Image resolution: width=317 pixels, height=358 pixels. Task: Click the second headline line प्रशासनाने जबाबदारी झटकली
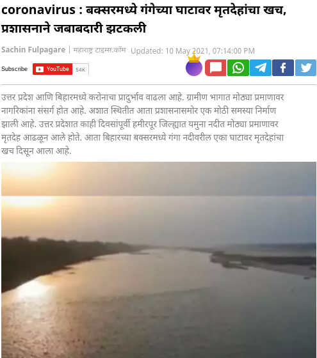[74, 29]
